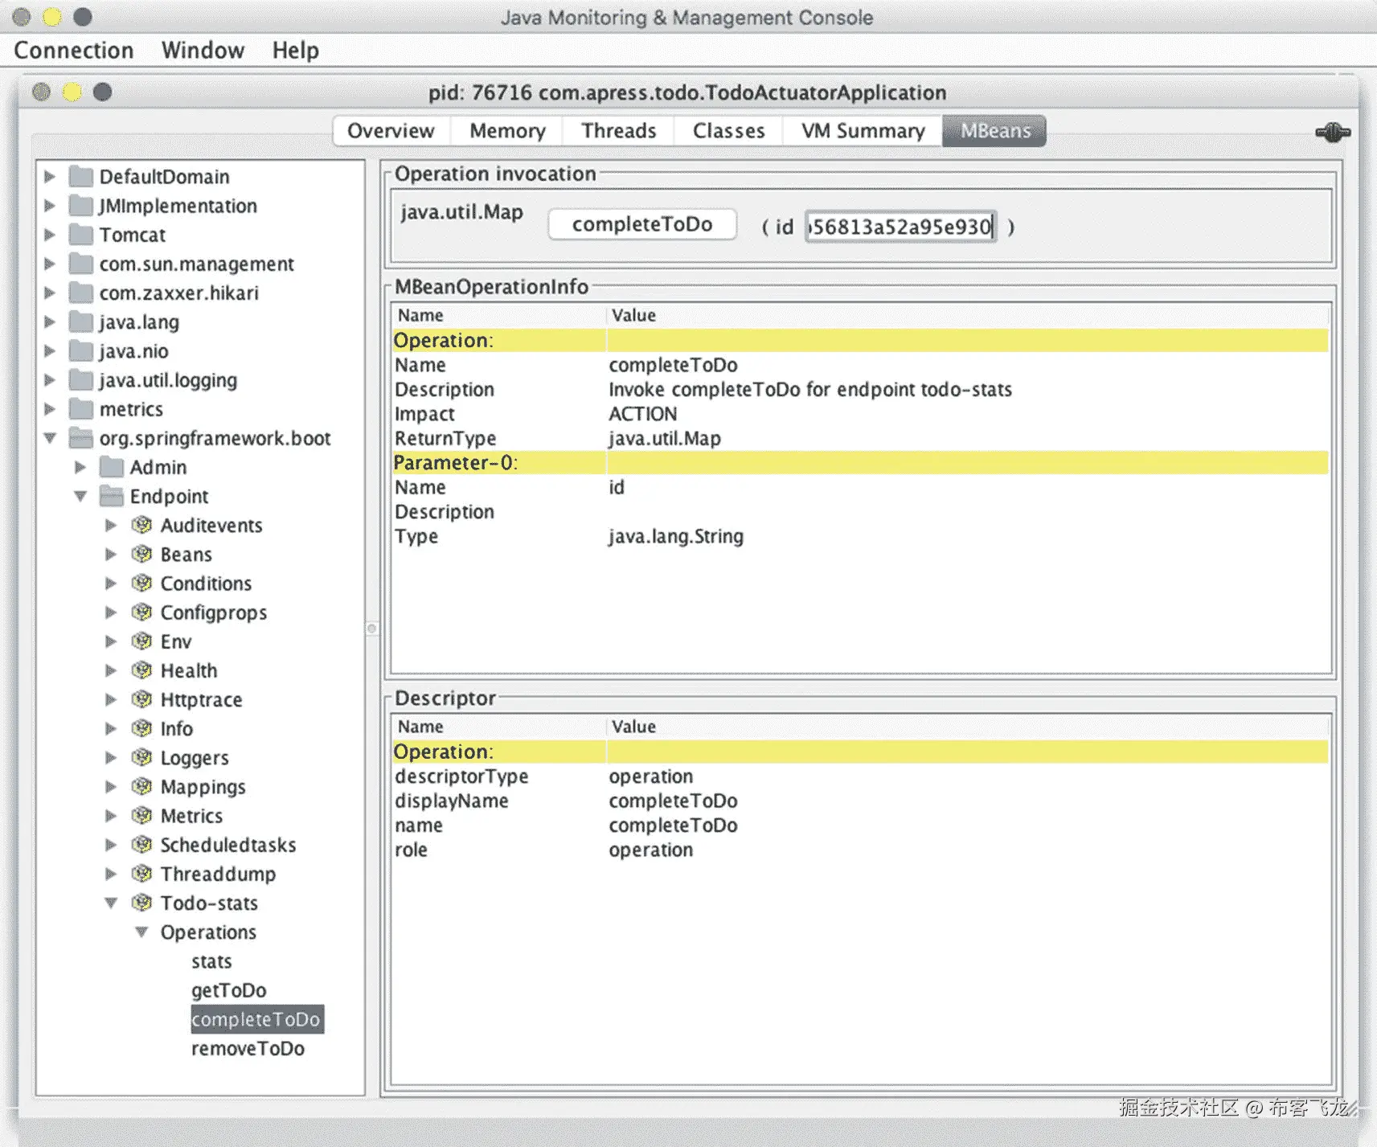The height and width of the screenshot is (1147, 1377).
Task: Expand the Admin tree node
Action: click(80, 466)
